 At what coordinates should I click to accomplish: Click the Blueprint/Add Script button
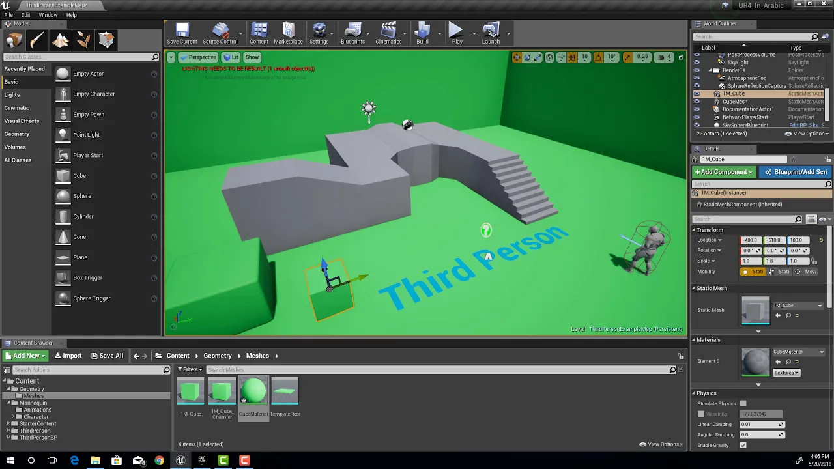click(796, 172)
